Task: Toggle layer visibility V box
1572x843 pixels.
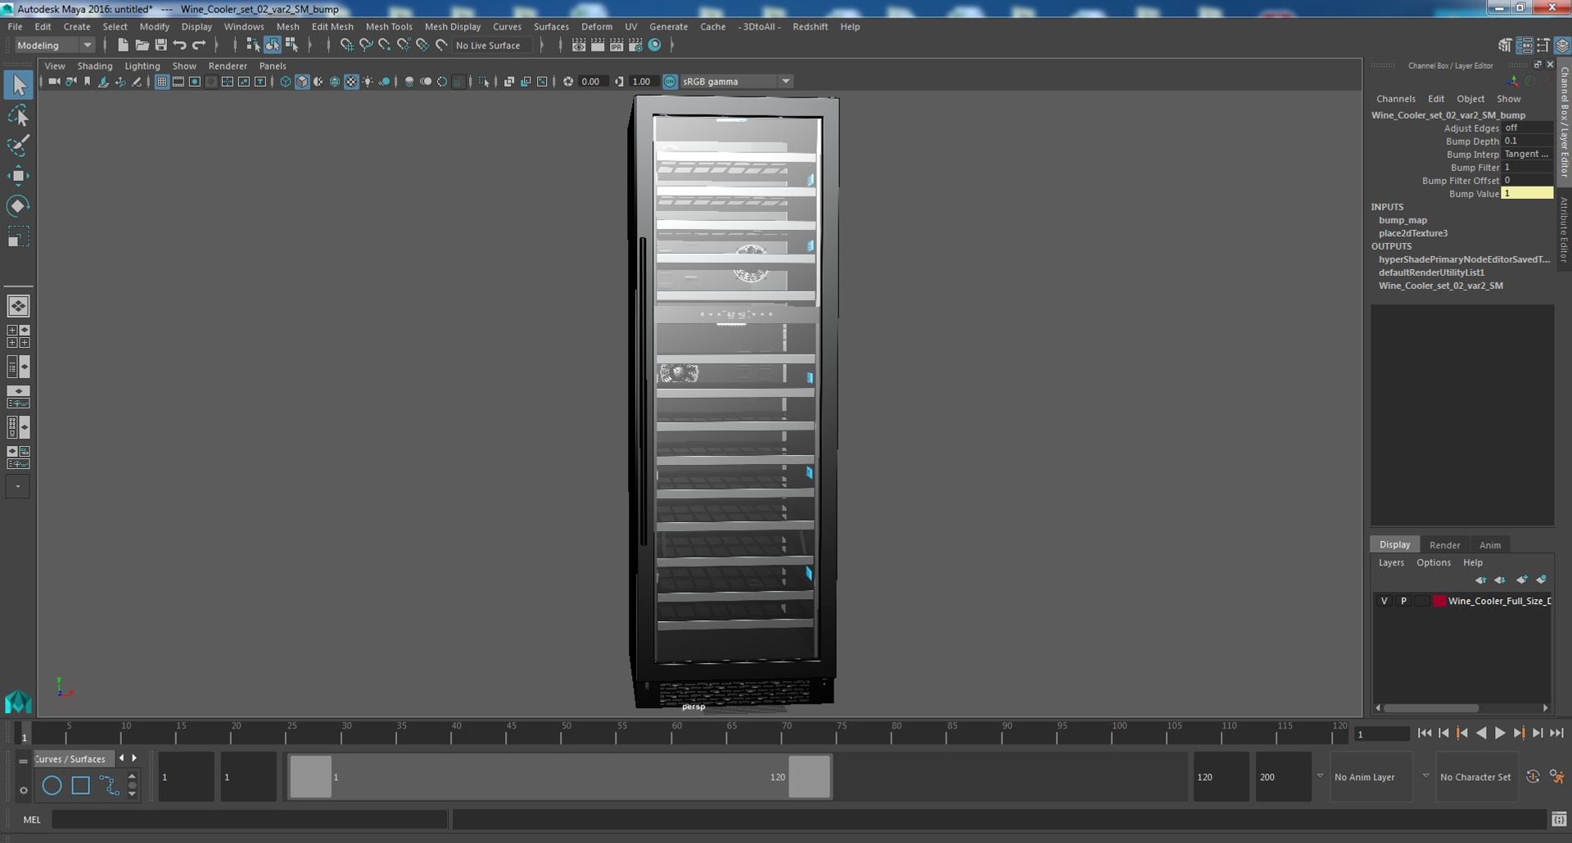Action: coord(1385,601)
